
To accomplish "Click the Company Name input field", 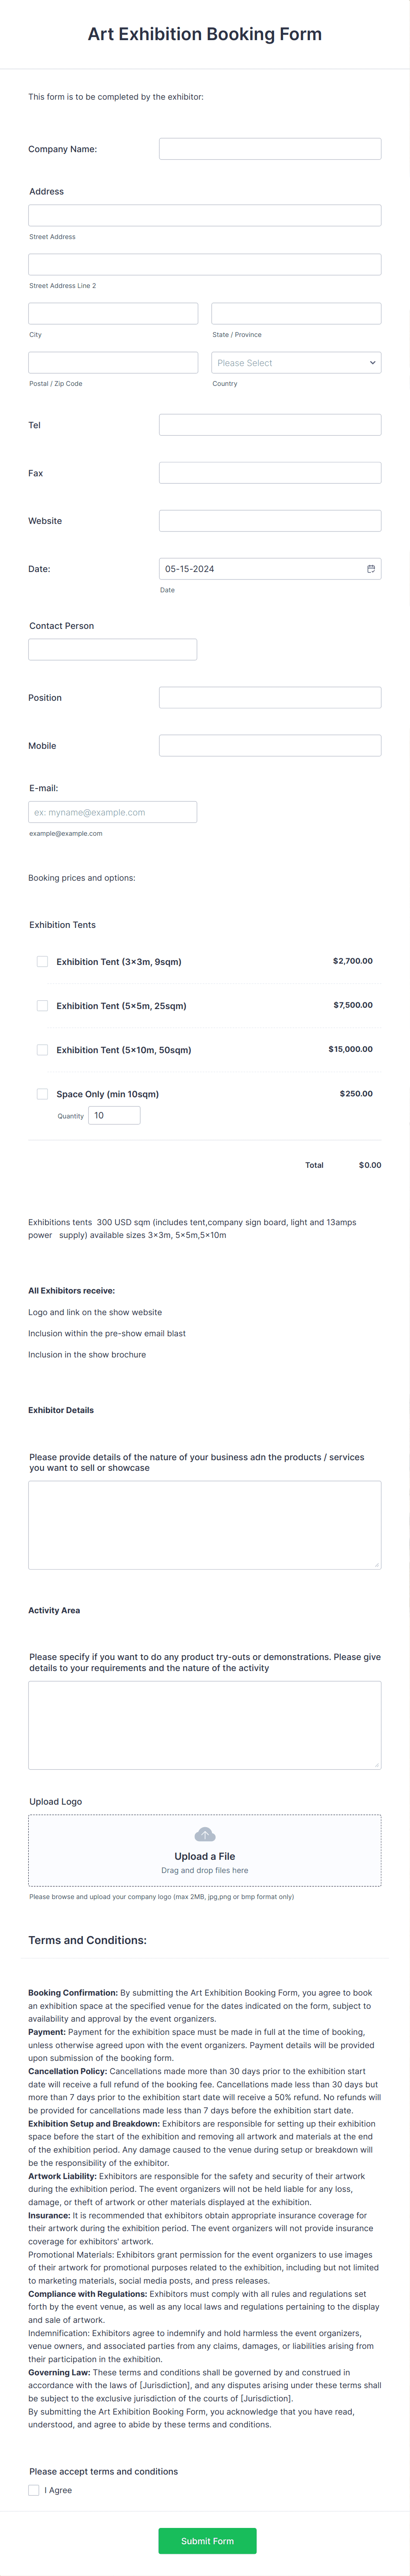I will [270, 148].
